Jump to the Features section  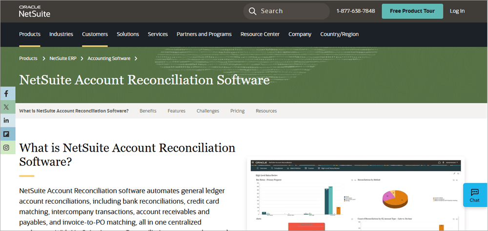click(x=177, y=111)
